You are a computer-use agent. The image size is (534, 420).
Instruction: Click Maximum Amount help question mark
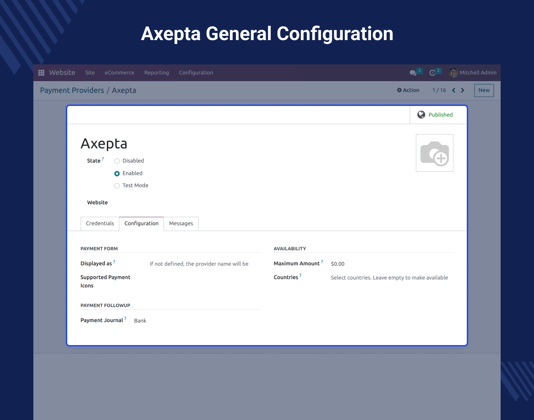[x=322, y=262]
